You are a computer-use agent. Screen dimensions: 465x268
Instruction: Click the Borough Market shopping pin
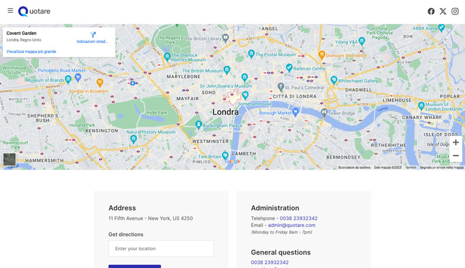click(x=295, y=112)
